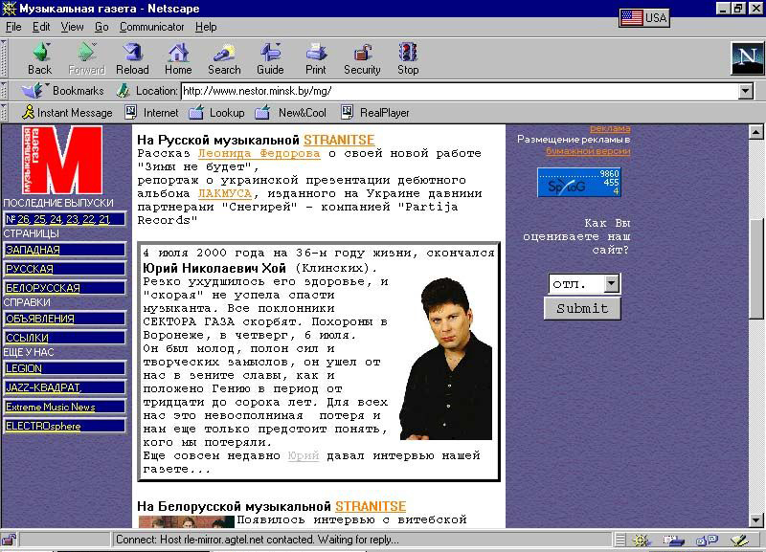This screenshot has width=766, height=552.
Task: Open Composer from the component bar
Action: click(x=739, y=540)
